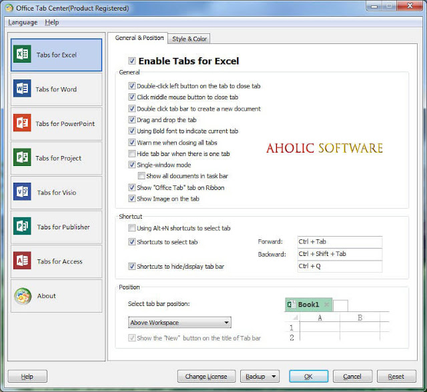Select Tabs for Access label in sidebar
Image resolution: width=427 pixels, height=392 pixels.
point(59,261)
